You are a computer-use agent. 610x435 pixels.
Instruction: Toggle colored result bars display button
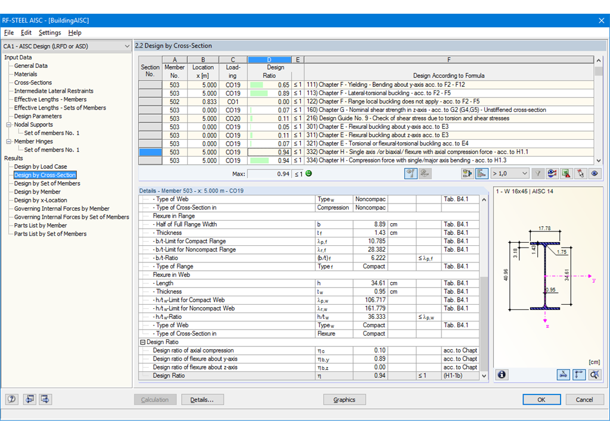[x=482, y=173]
